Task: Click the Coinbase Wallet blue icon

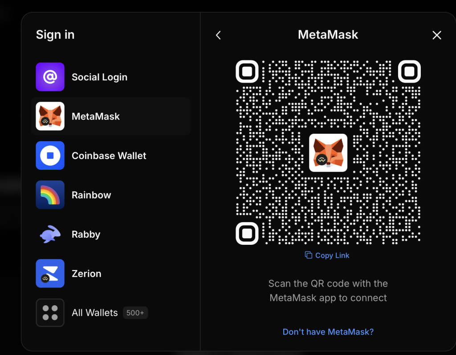Action: coord(50,156)
